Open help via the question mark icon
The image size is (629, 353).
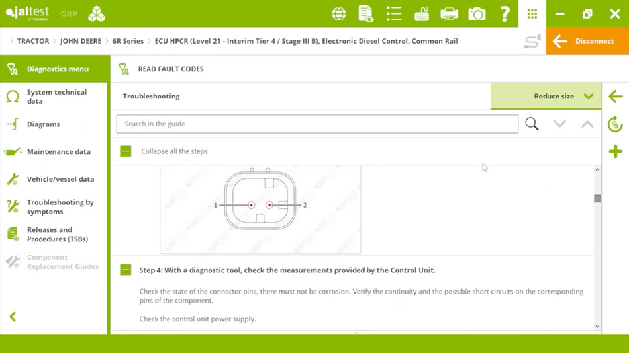[x=505, y=14]
